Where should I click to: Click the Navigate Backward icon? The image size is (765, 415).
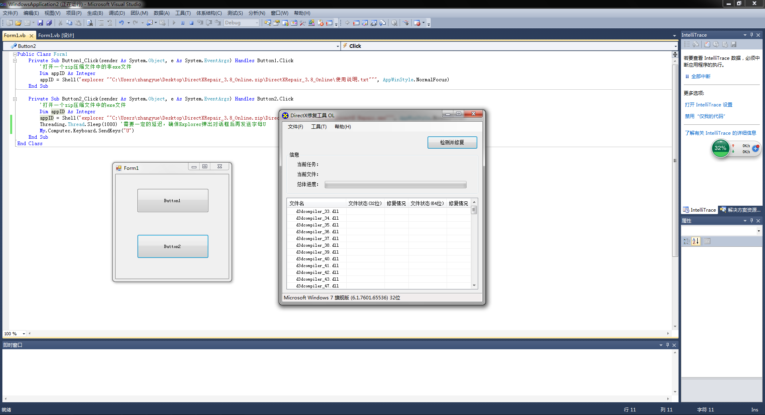tap(149, 23)
